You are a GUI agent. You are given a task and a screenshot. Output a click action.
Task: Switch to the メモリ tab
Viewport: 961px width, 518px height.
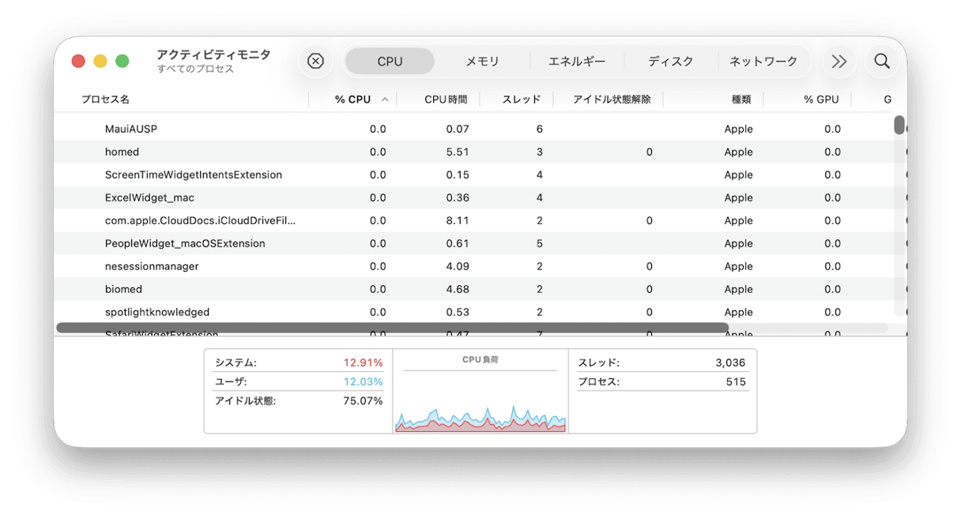click(482, 61)
